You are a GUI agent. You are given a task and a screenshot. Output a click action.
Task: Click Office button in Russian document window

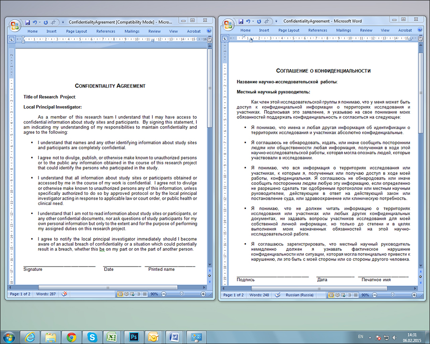tap(228, 25)
